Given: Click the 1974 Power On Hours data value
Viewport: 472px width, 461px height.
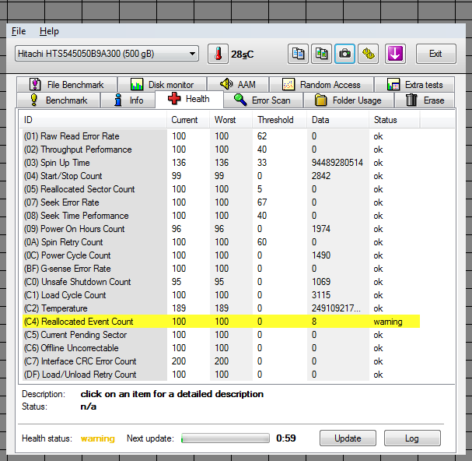Looking at the screenshot, I should 321,229.
